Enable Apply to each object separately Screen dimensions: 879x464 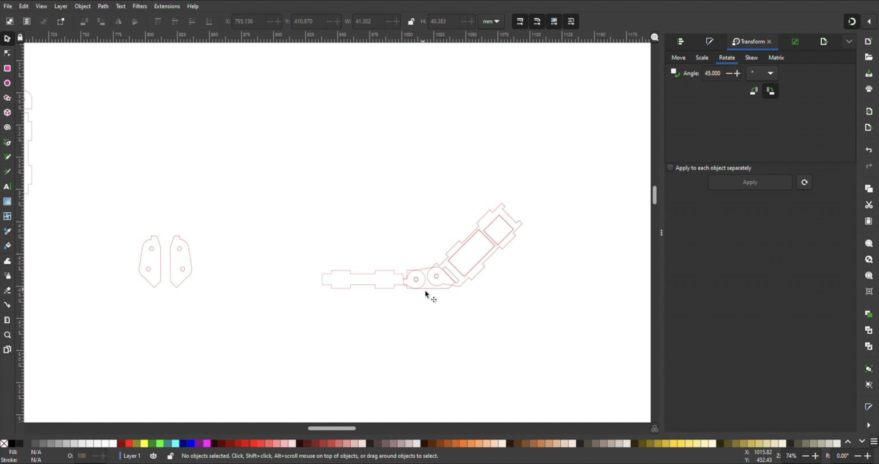(670, 168)
